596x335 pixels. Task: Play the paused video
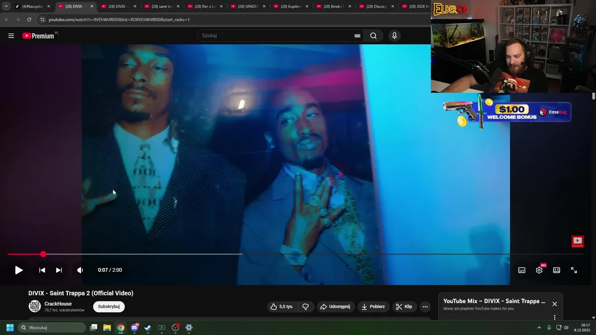(19, 270)
